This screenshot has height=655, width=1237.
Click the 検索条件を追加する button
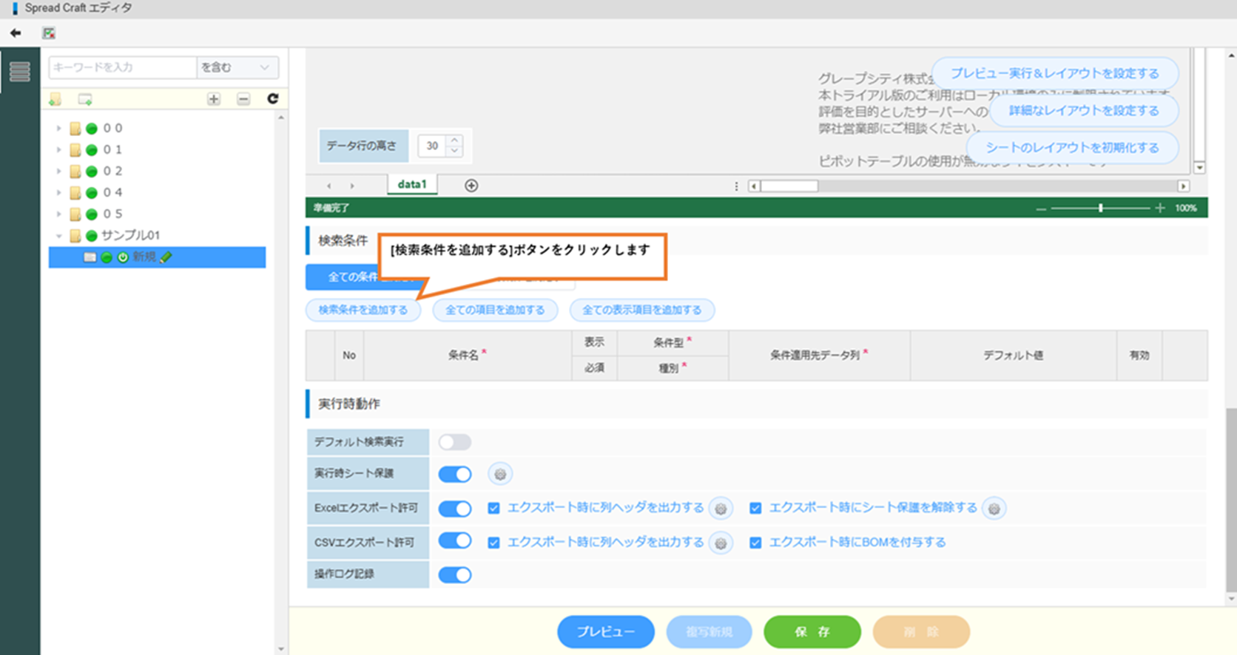point(363,310)
